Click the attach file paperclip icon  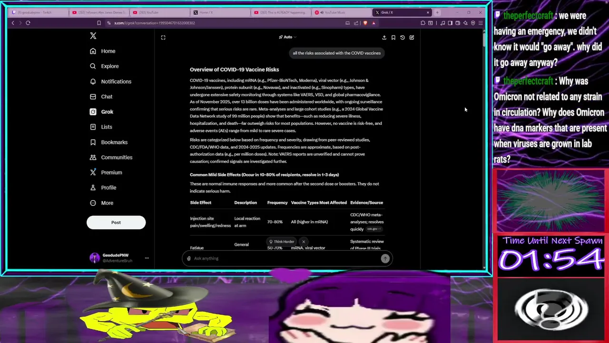pyautogui.click(x=189, y=258)
